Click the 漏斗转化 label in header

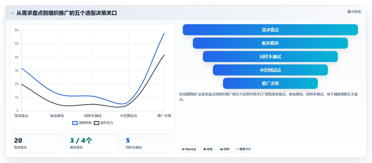(x=354, y=12)
